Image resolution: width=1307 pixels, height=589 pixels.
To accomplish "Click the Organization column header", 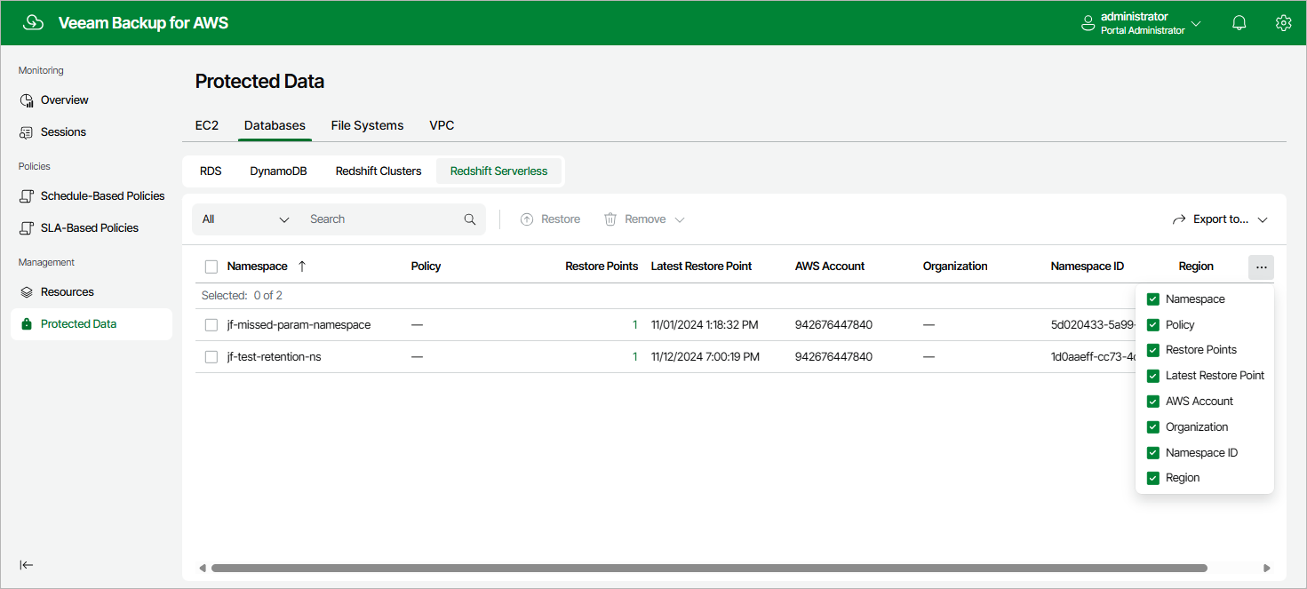I will click(955, 267).
